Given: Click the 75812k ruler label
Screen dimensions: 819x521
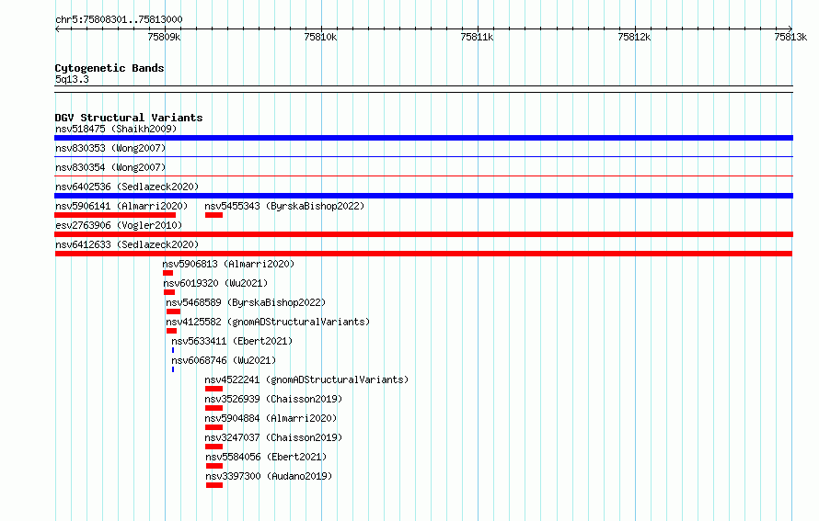Looking at the screenshot, I should pos(634,37).
